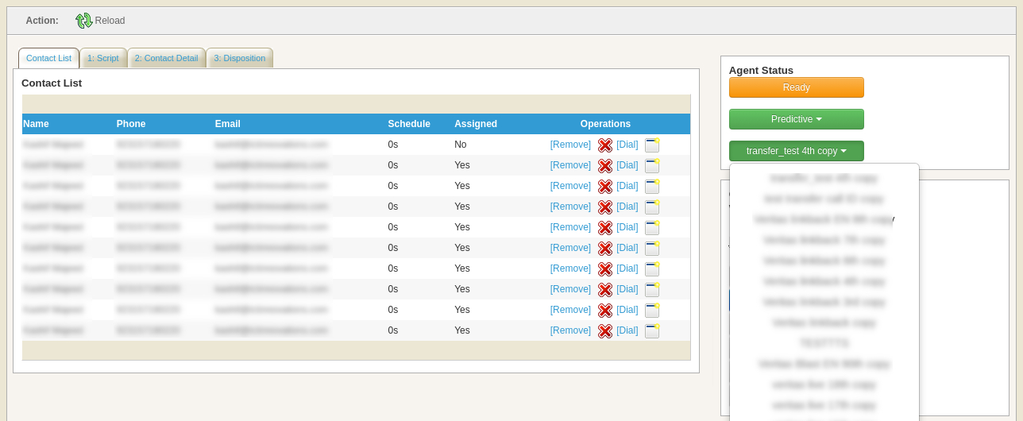This screenshot has height=421, width=1023.
Task: Open note icon in fifth contact row
Action: pyautogui.click(x=652, y=227)
